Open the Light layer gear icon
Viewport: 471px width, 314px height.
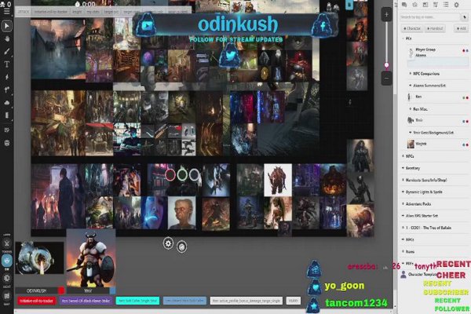6,278
